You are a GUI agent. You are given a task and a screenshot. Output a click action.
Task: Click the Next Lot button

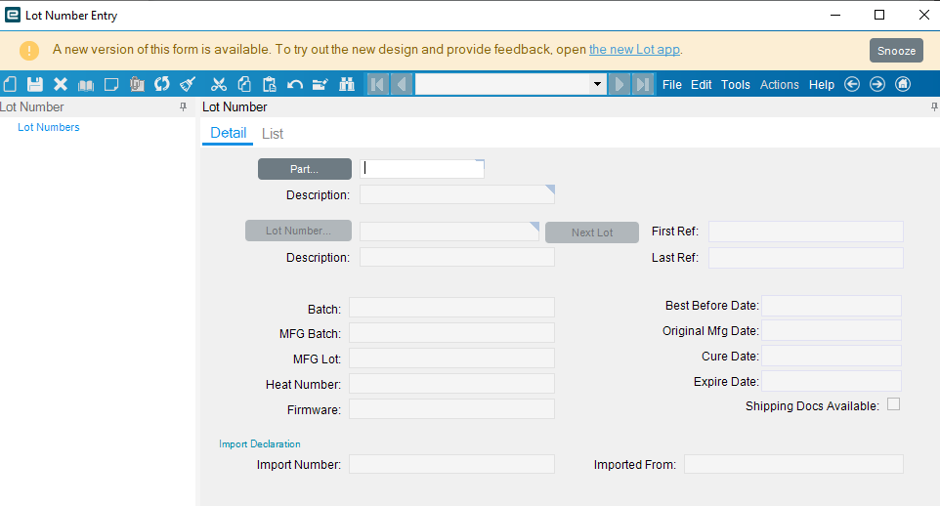pyautogui.click(x=592, y=232)
